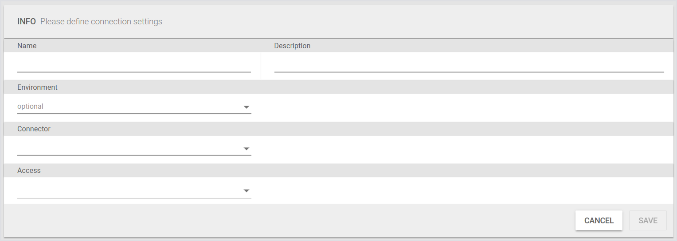Screen dimensions: 677x241
Task: Expand the Connector dropdown arrow
Action: pos(247,149)
